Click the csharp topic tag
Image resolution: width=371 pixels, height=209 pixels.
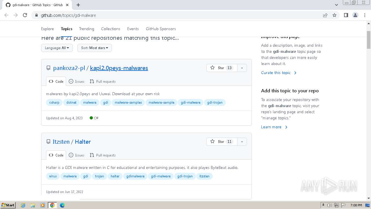point(54,102)
